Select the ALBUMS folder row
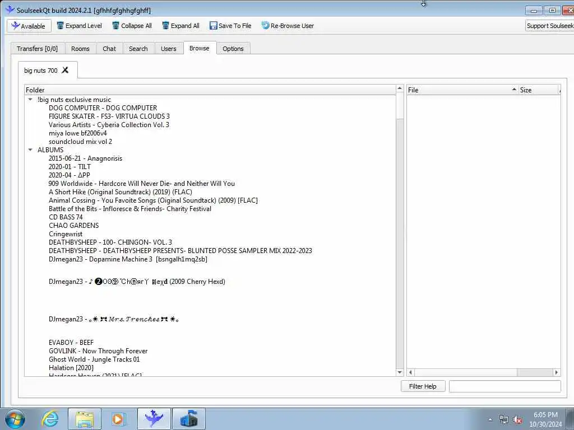This screenshot has height=430, width=574. click(x=50, y=150)
